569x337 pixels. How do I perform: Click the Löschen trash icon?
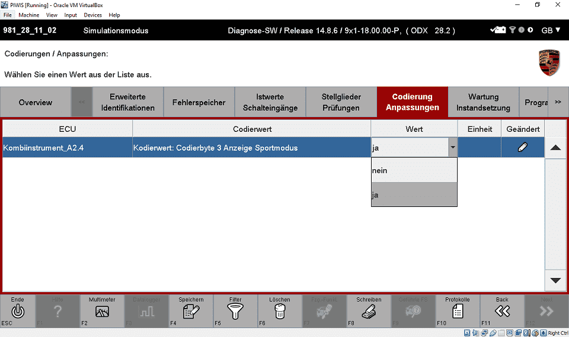(x=280, y=312)
